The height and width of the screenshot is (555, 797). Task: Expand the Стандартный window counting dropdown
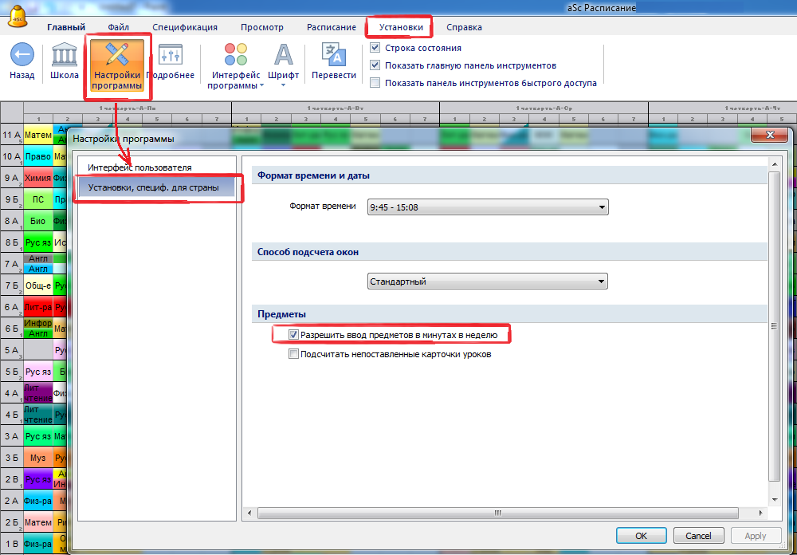(x=488, y=281)
